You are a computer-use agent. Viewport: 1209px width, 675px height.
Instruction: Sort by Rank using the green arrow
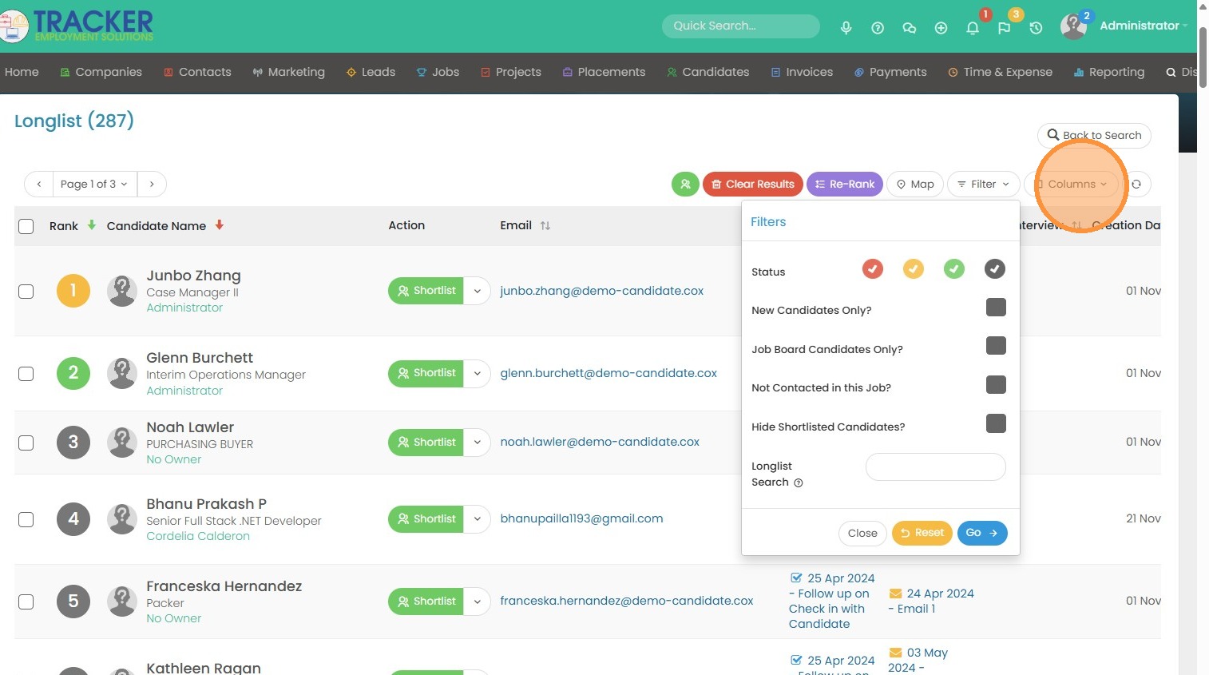click(92, 225)
